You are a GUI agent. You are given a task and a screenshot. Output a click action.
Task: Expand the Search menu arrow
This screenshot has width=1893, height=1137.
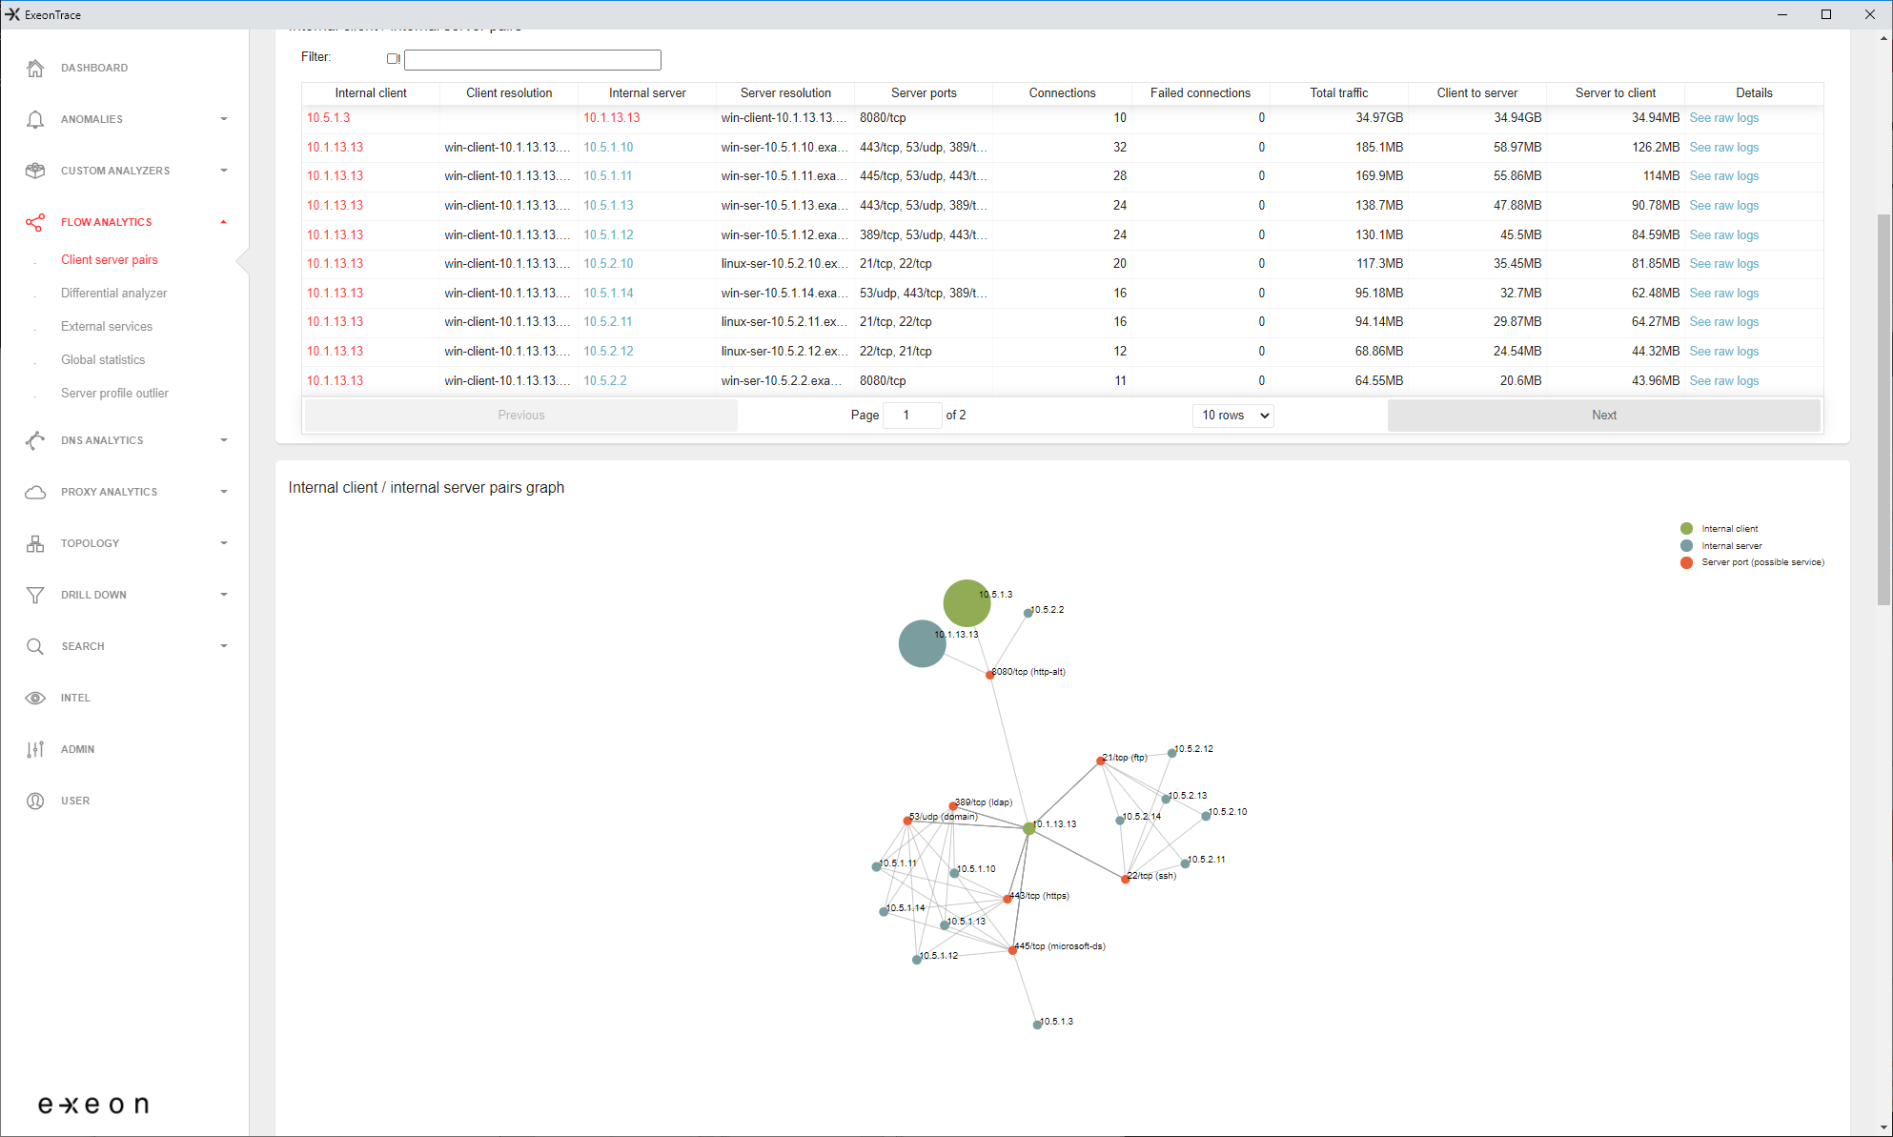tap(223, 646)
